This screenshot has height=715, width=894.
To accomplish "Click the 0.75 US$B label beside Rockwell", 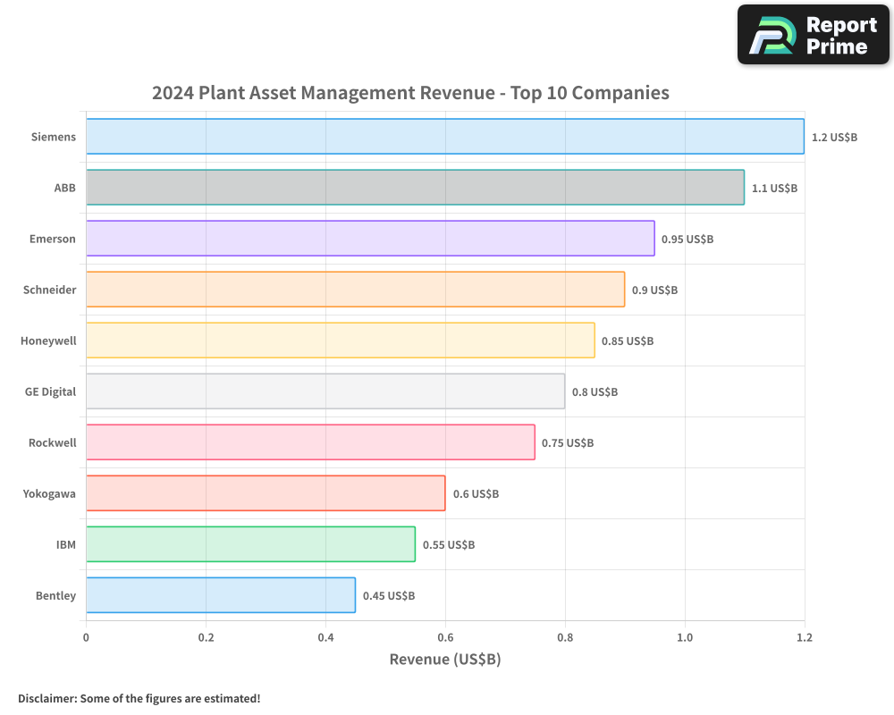I will 569,442.
